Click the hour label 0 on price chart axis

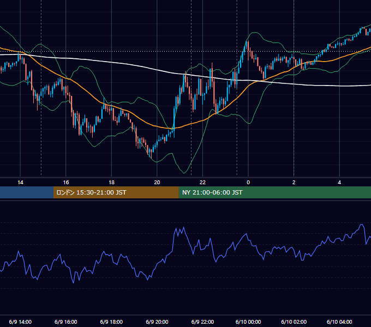pos(248,182)
